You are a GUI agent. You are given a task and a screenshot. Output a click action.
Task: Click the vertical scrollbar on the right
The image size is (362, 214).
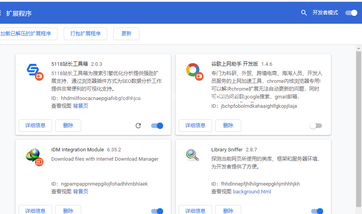(359, 128)
